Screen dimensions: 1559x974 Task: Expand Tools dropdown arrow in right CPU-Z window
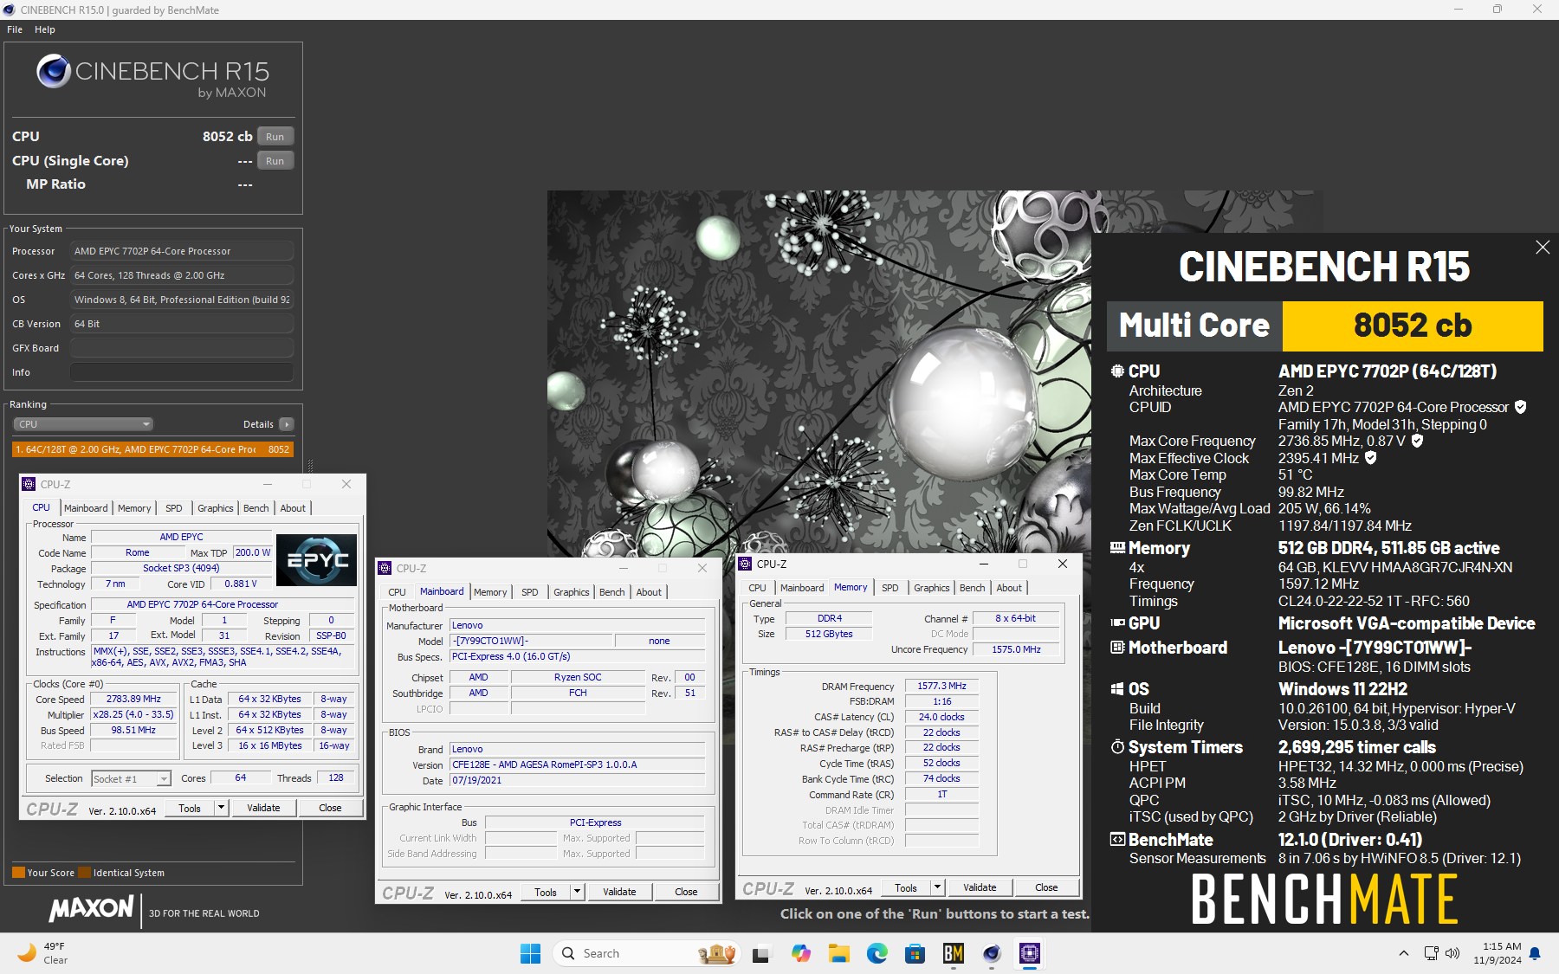click(938, 887)
